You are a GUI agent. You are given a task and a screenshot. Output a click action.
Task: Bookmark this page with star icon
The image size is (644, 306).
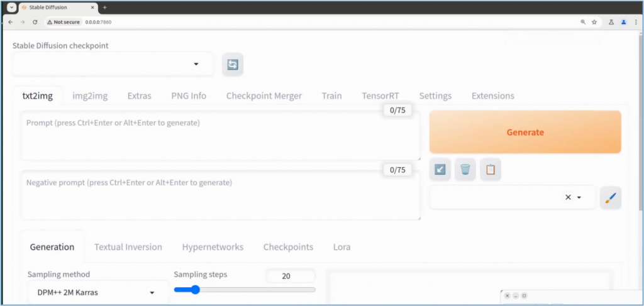point(594,22)
